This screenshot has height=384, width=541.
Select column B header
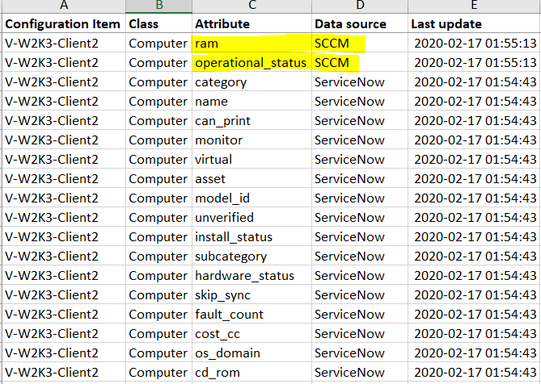[158, 6]
